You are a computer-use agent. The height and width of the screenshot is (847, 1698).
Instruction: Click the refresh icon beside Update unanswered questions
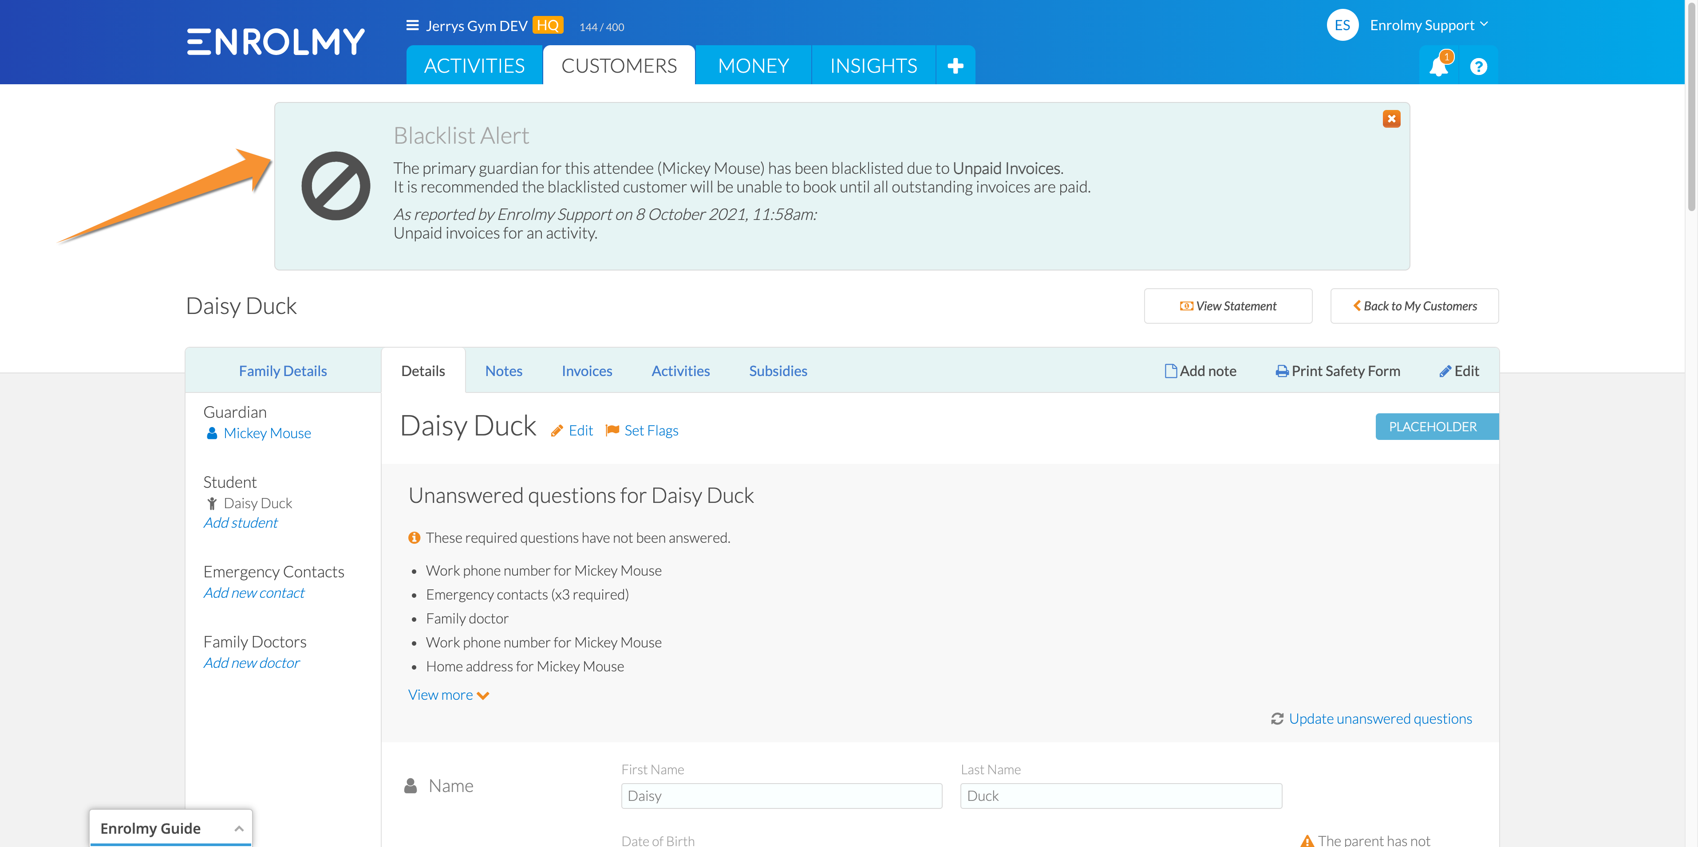(x=1277, y=718)
